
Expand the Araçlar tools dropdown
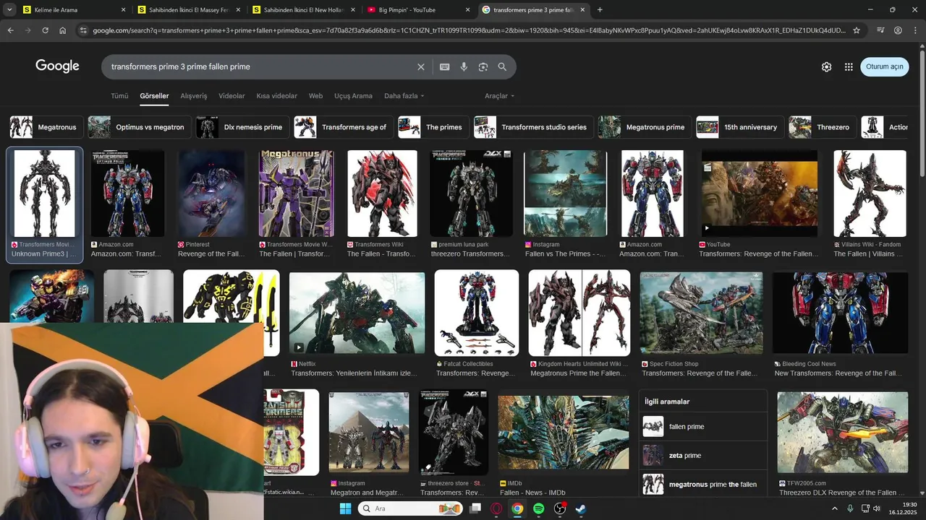click(500, 96)
